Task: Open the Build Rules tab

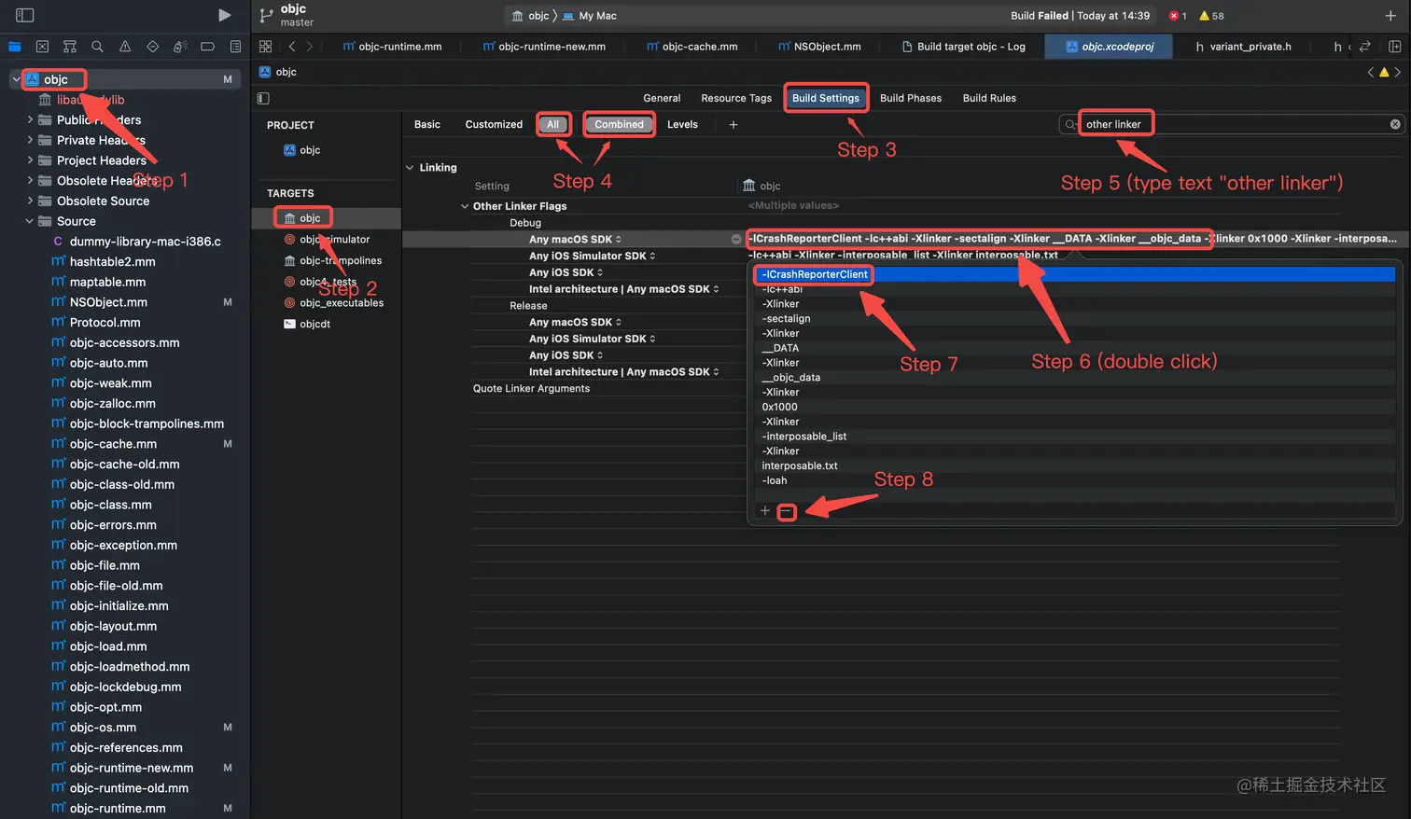Action: (989, 98)
